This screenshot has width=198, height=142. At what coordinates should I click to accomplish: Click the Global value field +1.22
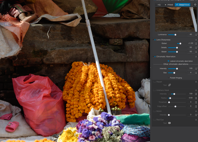[191, 43]
